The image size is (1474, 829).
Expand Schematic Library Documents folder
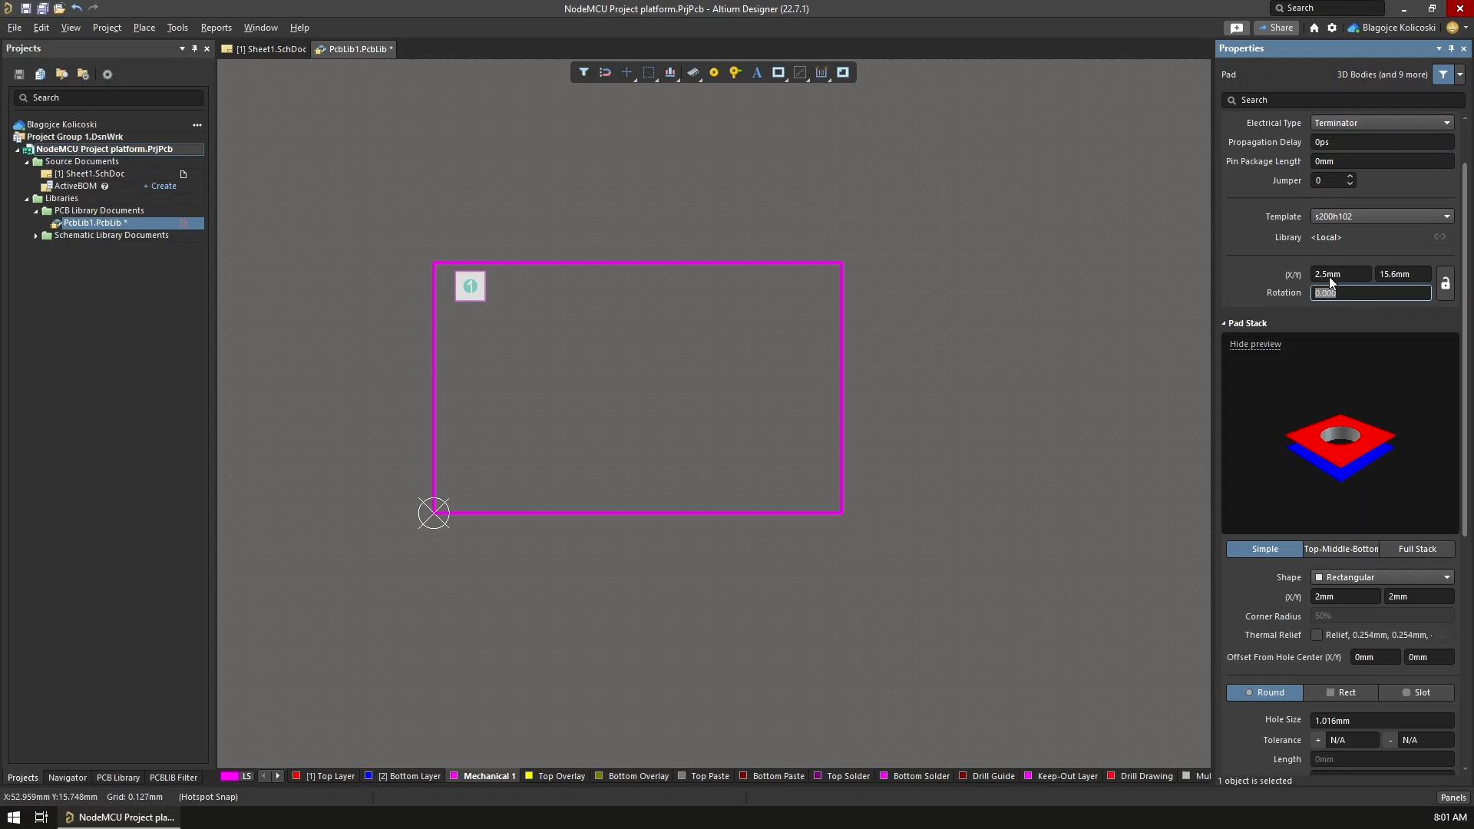point(36,236)
